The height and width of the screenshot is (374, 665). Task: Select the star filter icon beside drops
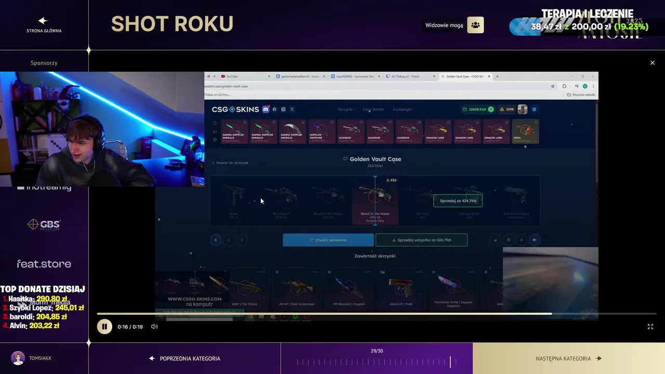(215, 139)
